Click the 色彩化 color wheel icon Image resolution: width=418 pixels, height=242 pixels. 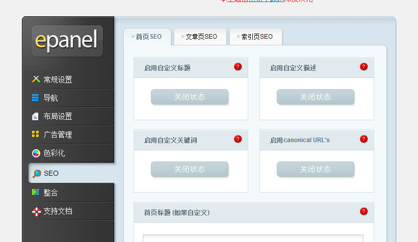coord(36,153)
